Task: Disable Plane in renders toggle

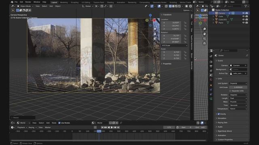Action: 246,23
